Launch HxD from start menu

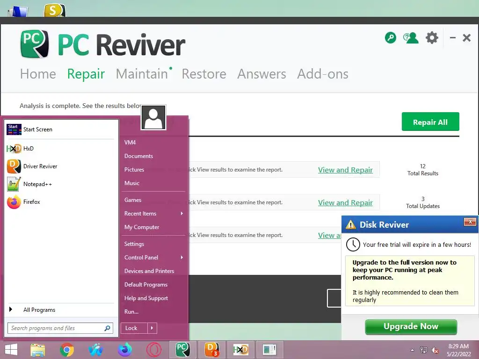tap(14, 149)
